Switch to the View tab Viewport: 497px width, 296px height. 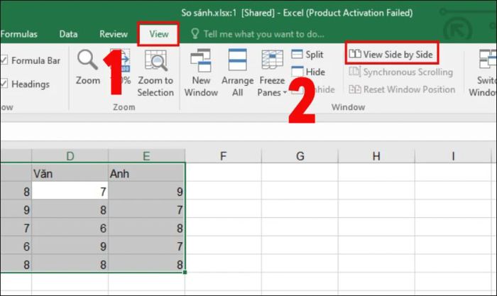[159, 34]
